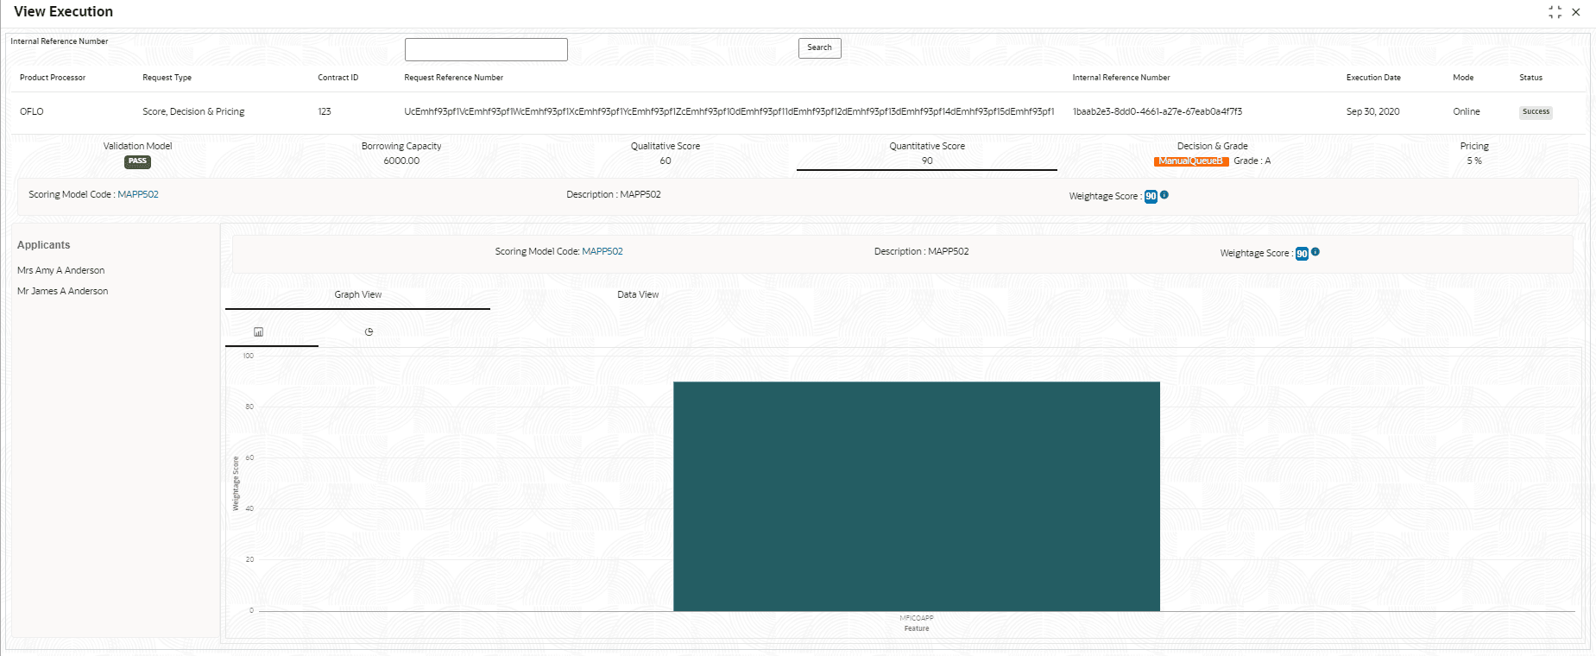This screenshot has height=656, width=1596.
Task: Click the Execution Date column header
Action: (1373, 78)
